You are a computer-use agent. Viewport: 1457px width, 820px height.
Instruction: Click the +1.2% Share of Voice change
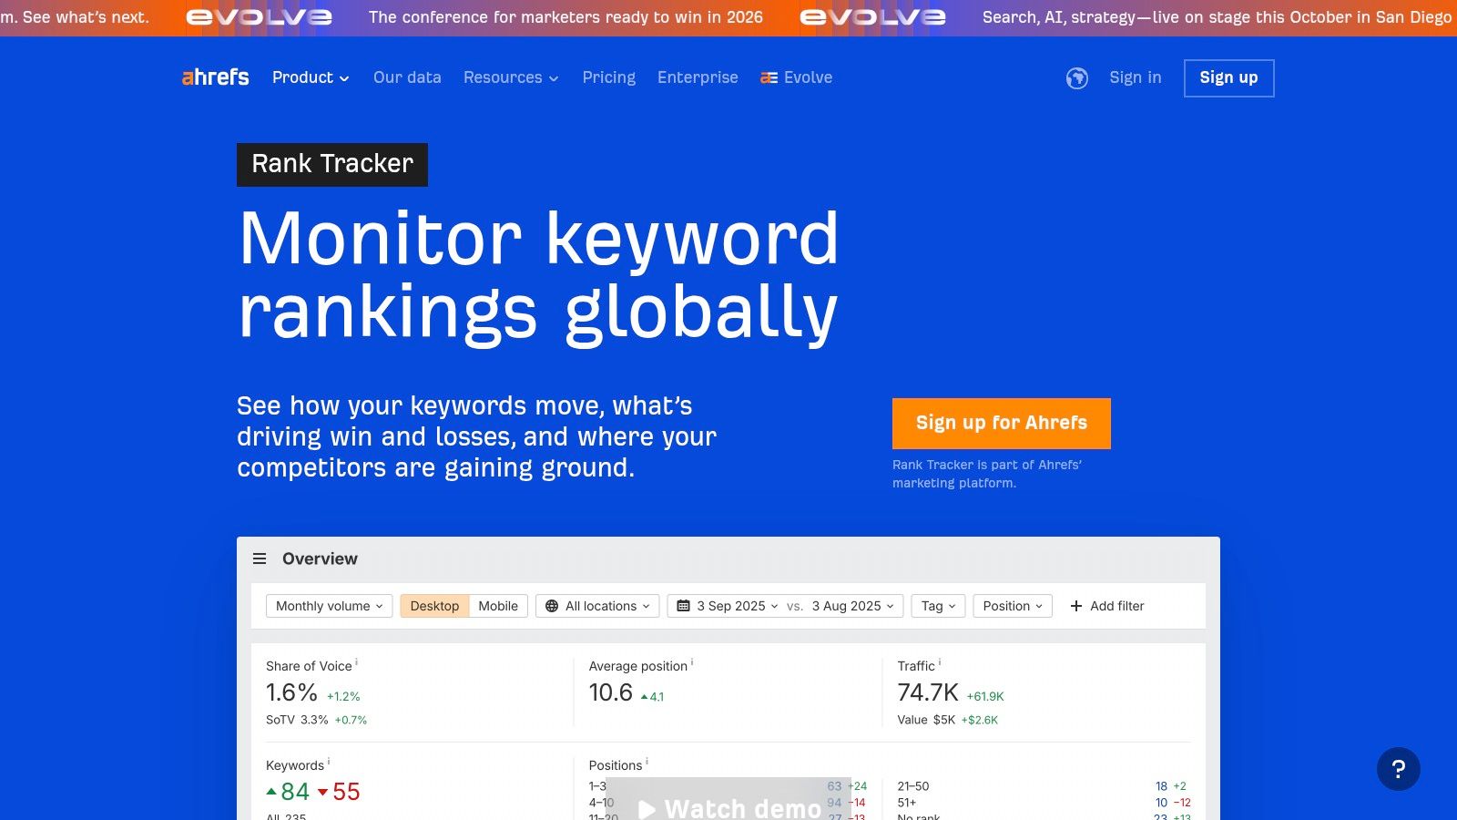pos(343,696)
